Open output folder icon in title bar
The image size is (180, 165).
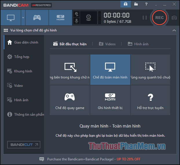(136, 4)
